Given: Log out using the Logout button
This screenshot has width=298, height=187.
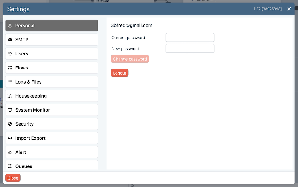Looking at the screenshot, I should tap(119, 73).
